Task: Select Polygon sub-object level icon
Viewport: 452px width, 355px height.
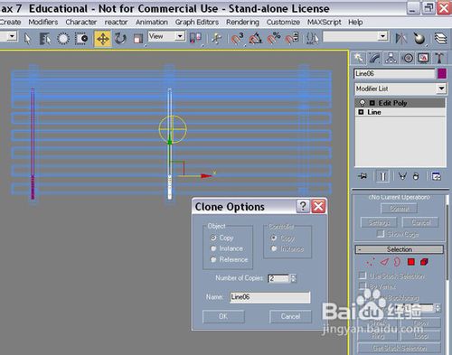Action: (411, 262)
